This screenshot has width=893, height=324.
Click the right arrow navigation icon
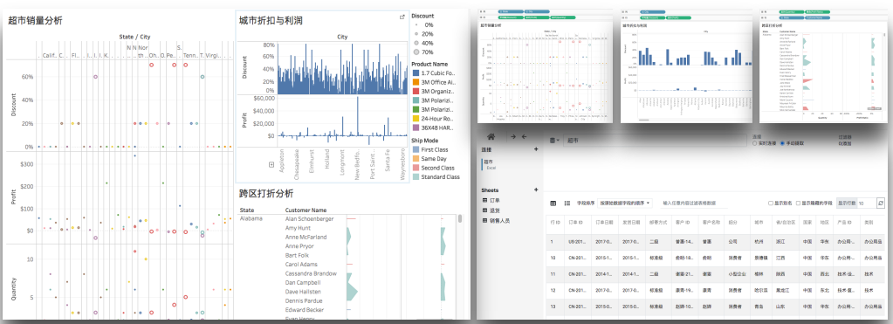pos(512,136)
